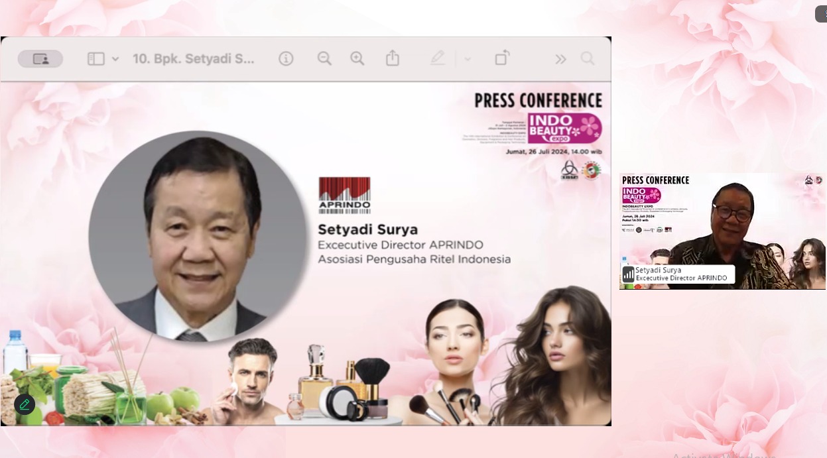
Task: Open the Inspector info icon
Action: (286, 59)
